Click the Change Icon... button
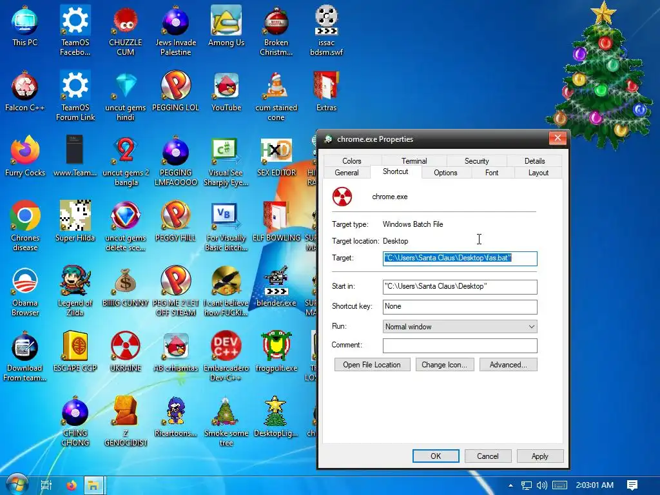660x495 pixels. tap(445, 365)
